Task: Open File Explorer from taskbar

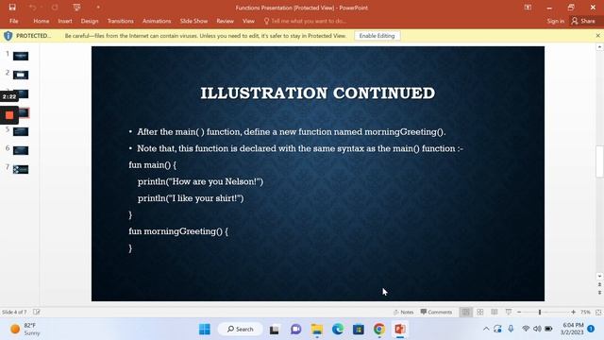Action: pos(317,330)
